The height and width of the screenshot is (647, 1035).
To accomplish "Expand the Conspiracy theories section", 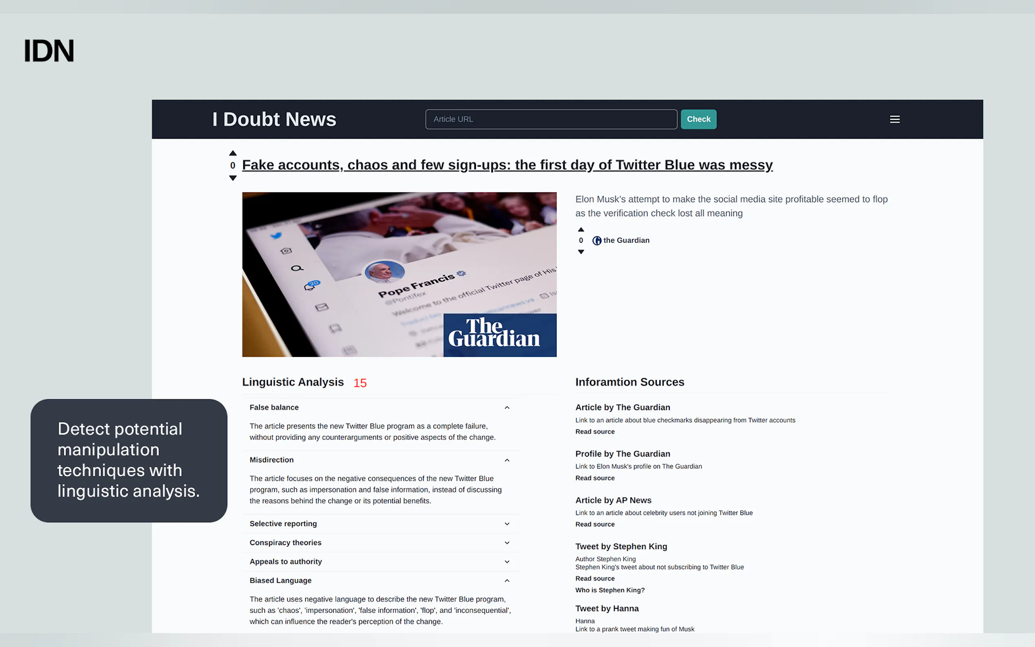I will pos(507,543).
